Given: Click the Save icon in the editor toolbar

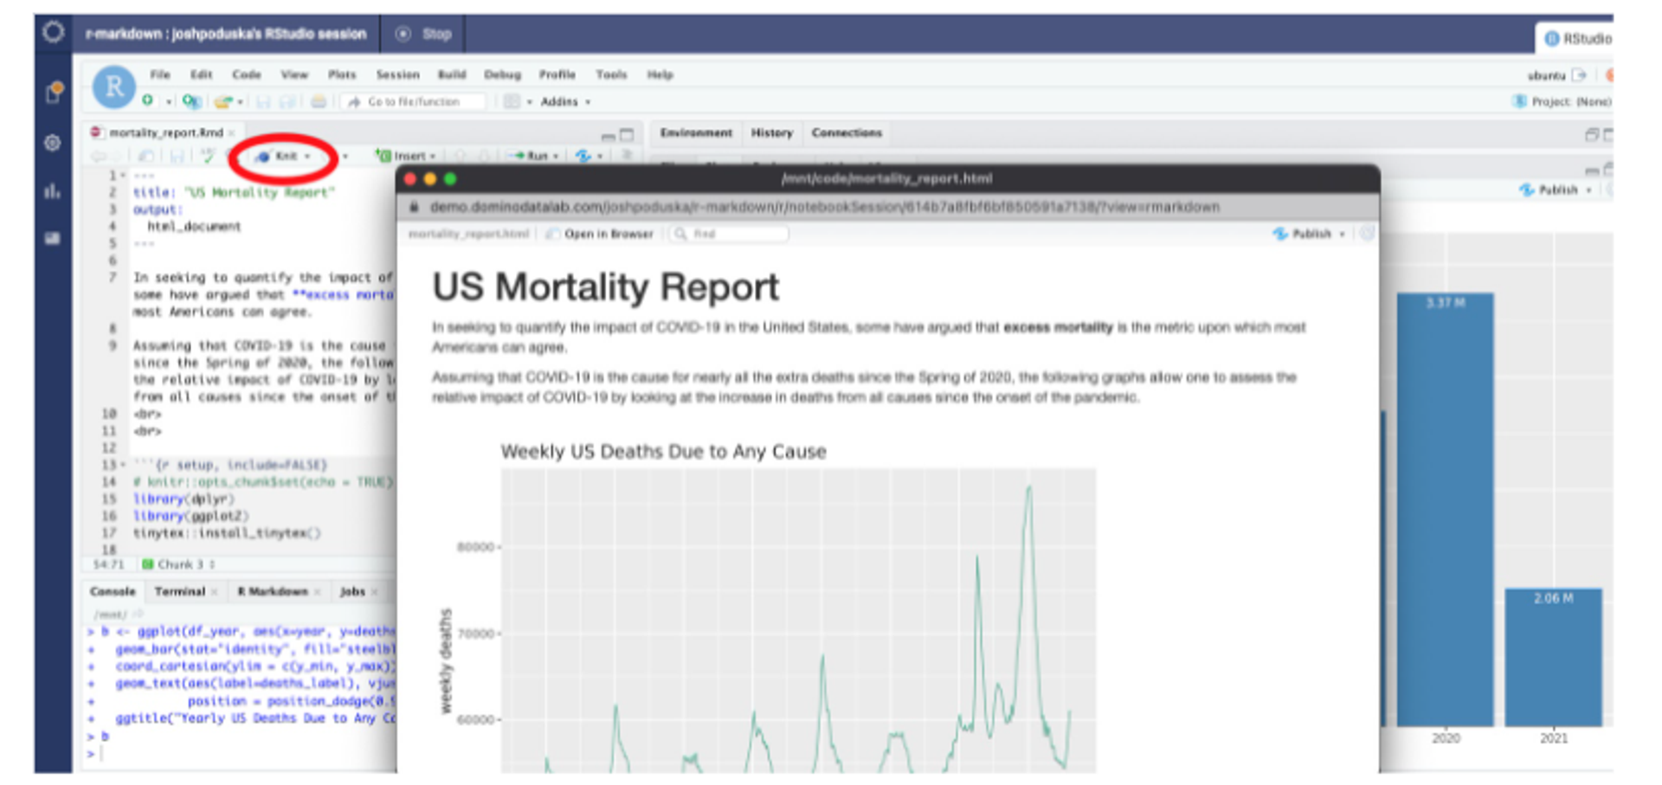Looking at the screenshot, I should pyautogui.click(x=177, y=156).
